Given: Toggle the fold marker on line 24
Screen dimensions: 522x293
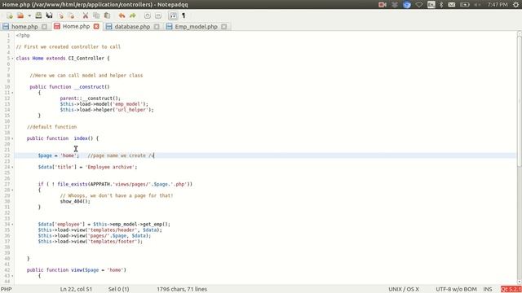Looking at the screenshot, I should point(13,167).
